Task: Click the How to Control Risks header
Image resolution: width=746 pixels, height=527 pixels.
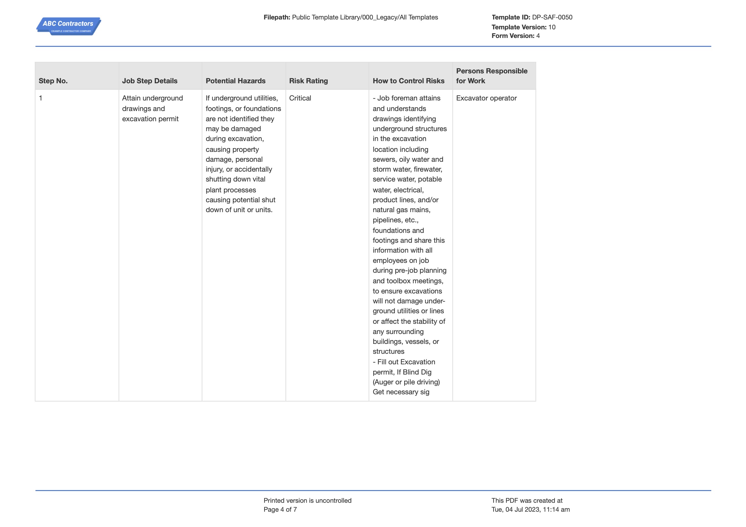Action: coord(408,81)
